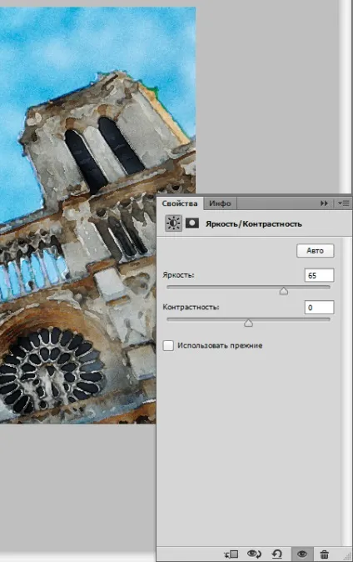This screenshot has height=562, width=353.
Task: Select the layer mask icon in Properties
Action: [192, 223]
